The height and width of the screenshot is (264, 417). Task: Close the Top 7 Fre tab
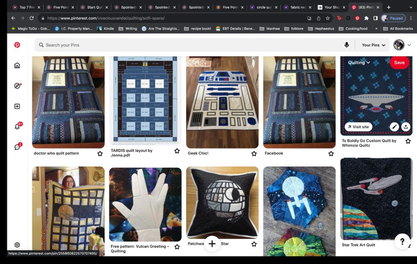[39, 7]
